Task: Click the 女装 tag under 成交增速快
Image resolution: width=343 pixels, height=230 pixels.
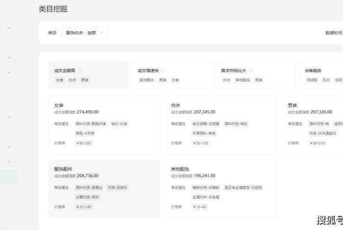Action: [175, 80]
